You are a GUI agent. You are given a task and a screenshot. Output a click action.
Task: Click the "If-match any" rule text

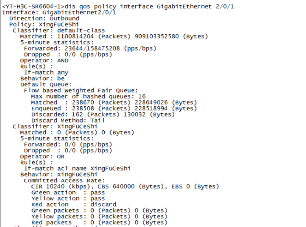(x=46, y=72)
